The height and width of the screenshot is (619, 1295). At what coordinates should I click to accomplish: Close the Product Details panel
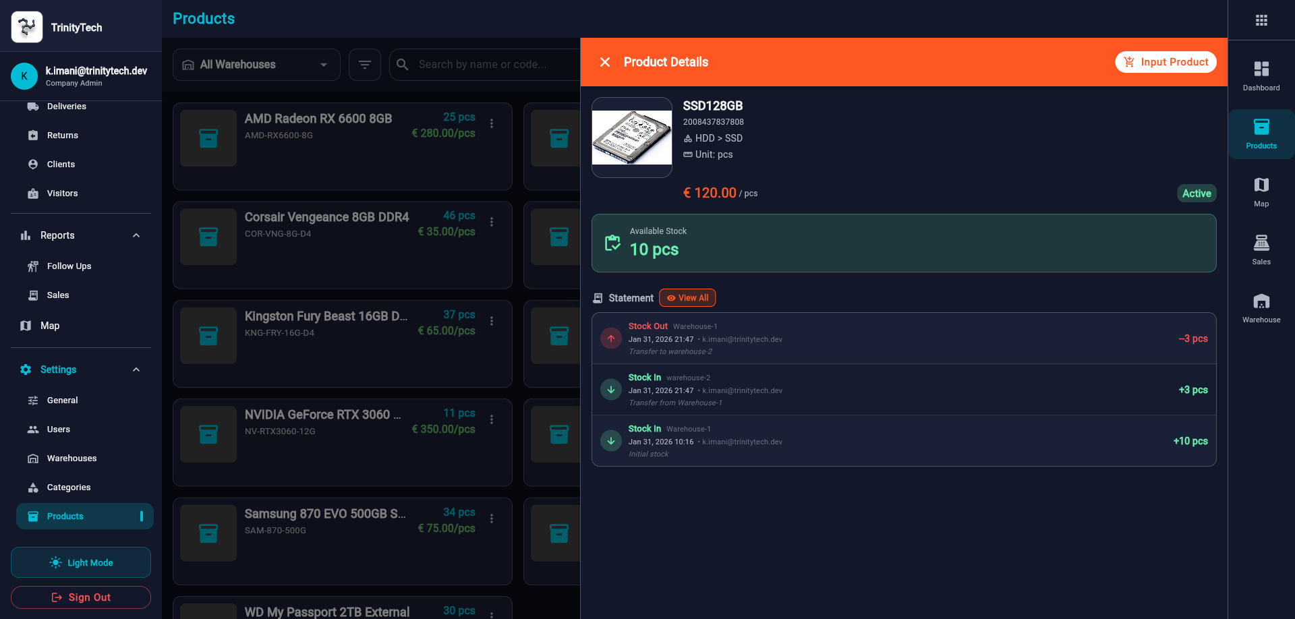coord(605,62)
